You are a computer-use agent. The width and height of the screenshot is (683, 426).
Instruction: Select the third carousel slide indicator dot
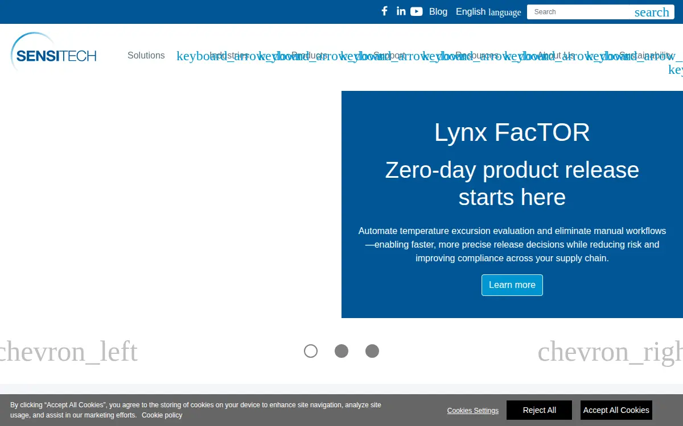point(372,351)
